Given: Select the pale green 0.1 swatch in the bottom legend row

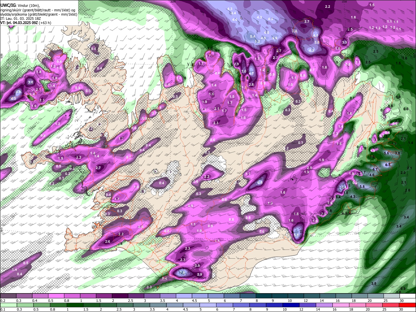Looking at the screenshot, I should point(8,305).
